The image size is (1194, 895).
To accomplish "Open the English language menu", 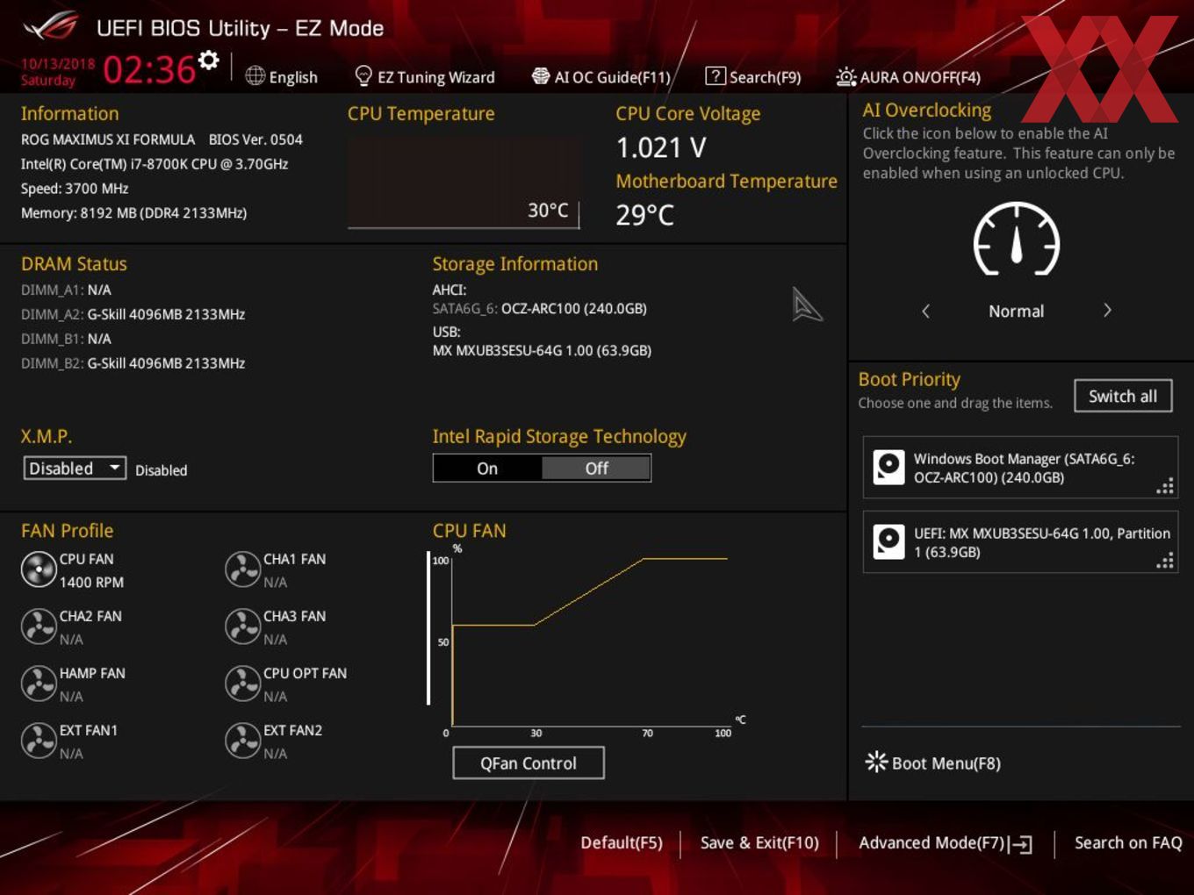I will [293, 77].
